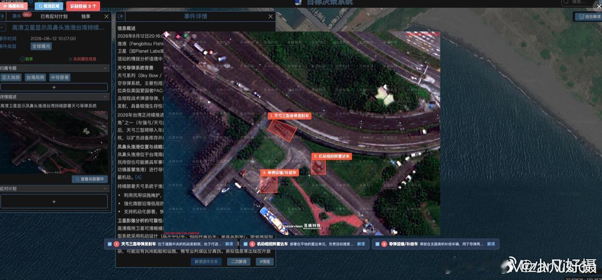Viewport: 602px width, 280px height.
Task: Click the 隐藏标注 hide annotations button
Action: coord(13,6)
